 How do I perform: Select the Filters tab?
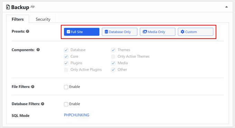pyautogui.click(x=18, y=19)
